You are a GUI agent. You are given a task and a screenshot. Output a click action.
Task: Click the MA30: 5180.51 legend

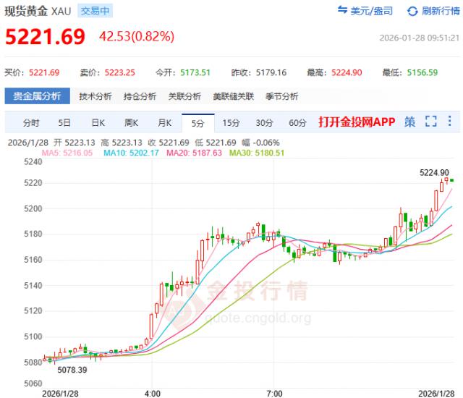[257, 153]
